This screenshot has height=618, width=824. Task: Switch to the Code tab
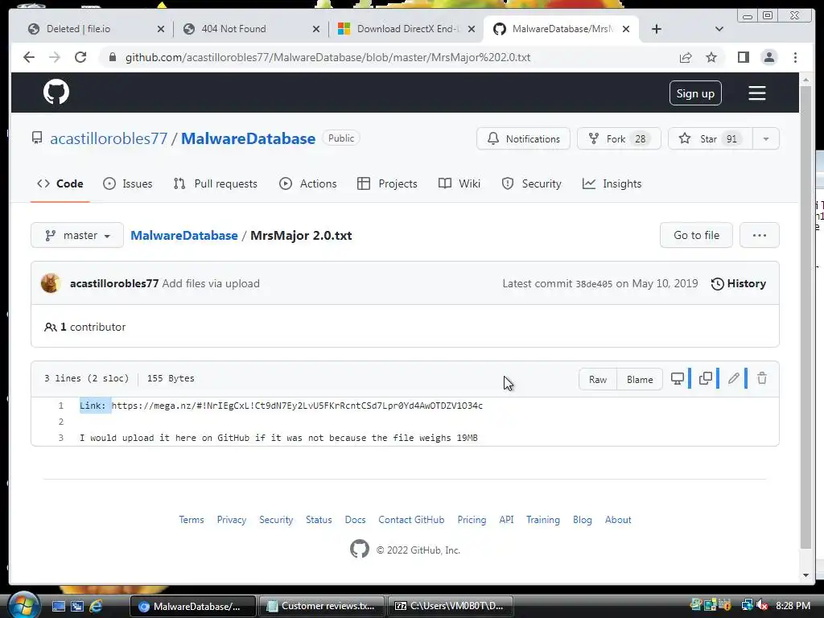click(x=60, y=184)
